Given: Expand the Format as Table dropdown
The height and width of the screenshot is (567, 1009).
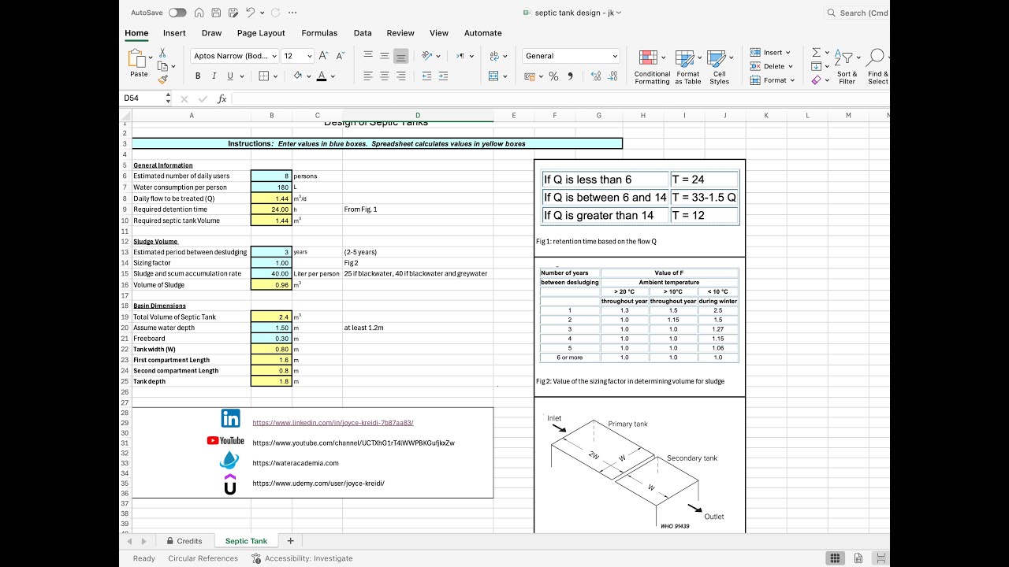Looking at the screenshot, I should (698, 57).
